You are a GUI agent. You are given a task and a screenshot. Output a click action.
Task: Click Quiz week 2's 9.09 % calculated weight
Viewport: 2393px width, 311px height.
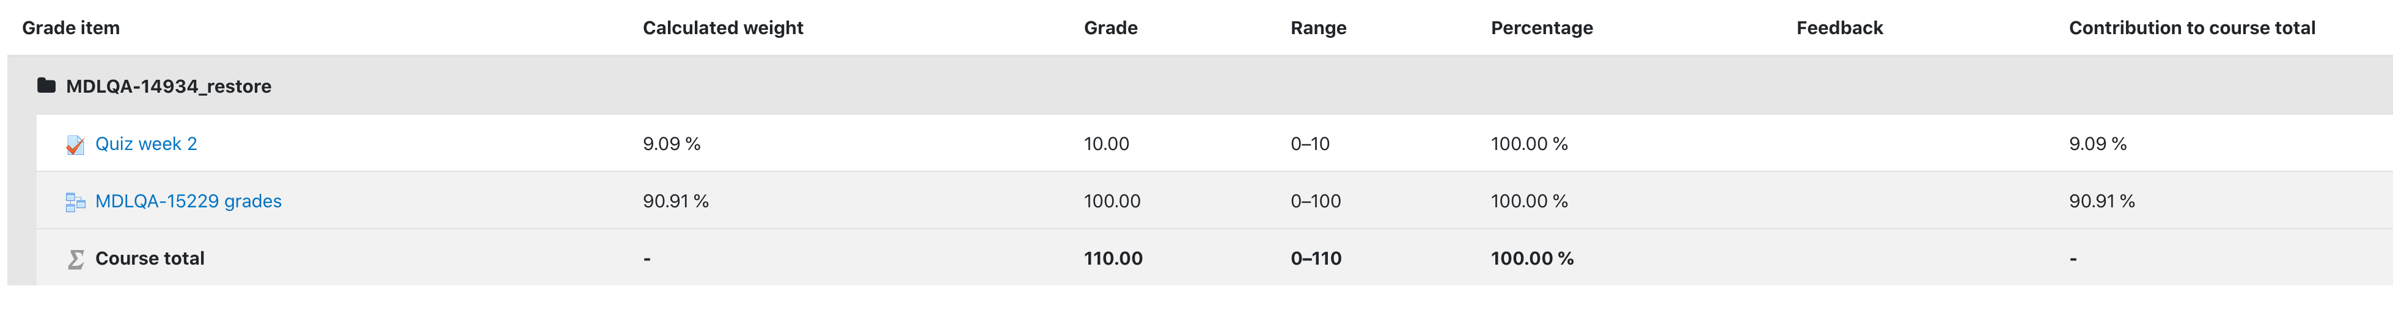point(672,144)
